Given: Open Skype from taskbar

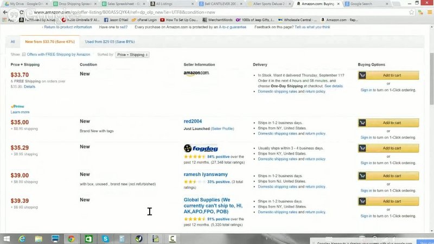Looking at the screenshot, I should [x=105, y=239].
